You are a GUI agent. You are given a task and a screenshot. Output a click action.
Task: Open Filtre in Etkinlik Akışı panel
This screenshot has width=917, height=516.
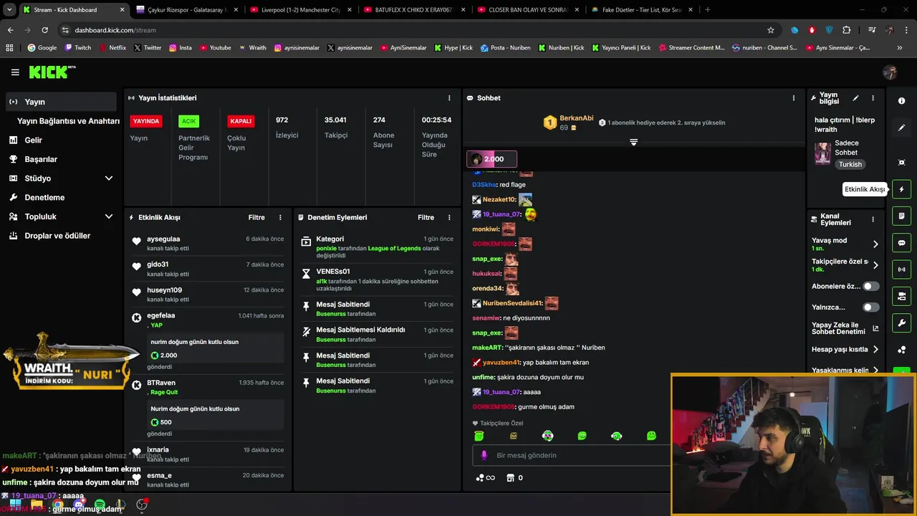(256, 217)
